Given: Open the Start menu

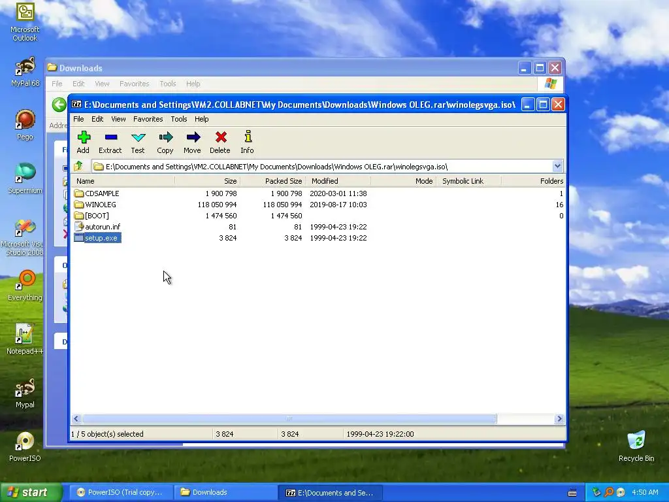Looking at the screenshot, I should (x=30, y=492).
